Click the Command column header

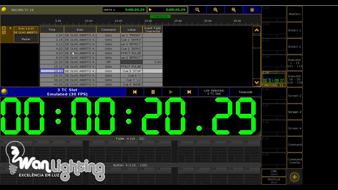(x=108, y=30)
